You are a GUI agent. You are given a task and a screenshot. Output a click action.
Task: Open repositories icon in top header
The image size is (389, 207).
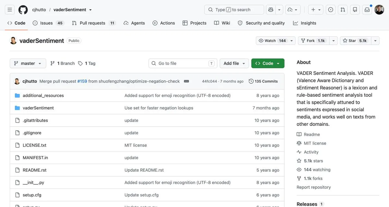tap(355, 10)
